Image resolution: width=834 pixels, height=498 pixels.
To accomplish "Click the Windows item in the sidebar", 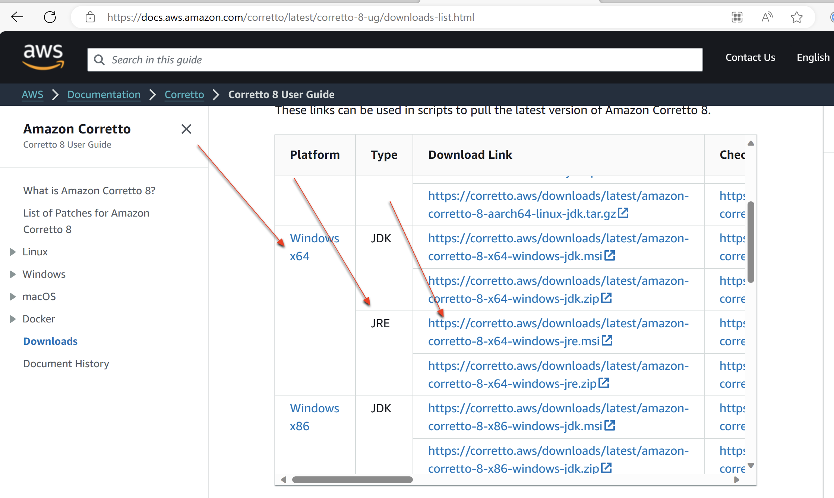I will [44, 274].
